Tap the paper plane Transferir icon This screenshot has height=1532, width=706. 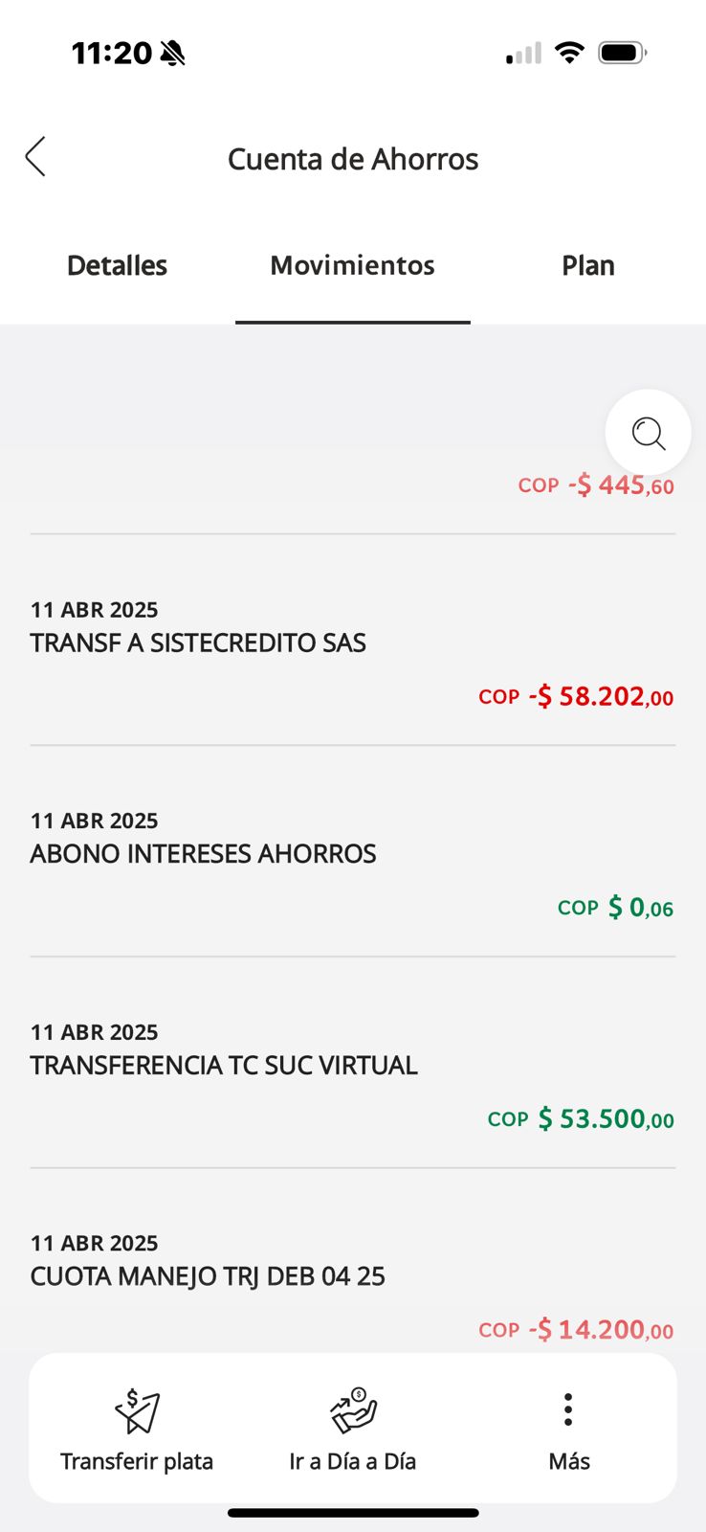click(x=137, y=1411)
